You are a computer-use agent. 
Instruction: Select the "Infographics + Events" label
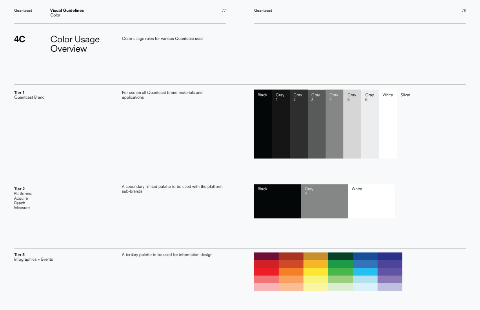click(33, 260)
